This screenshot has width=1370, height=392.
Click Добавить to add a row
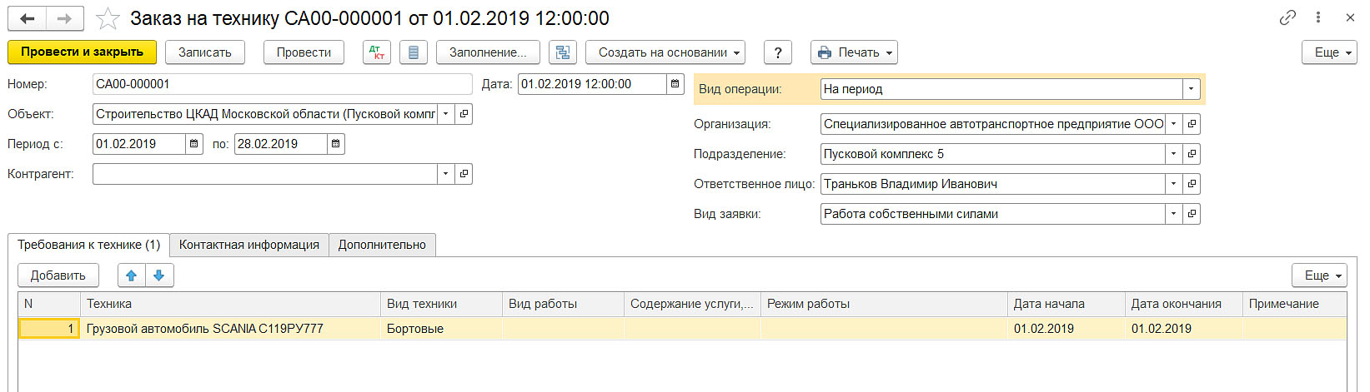(x=58, y=275)
